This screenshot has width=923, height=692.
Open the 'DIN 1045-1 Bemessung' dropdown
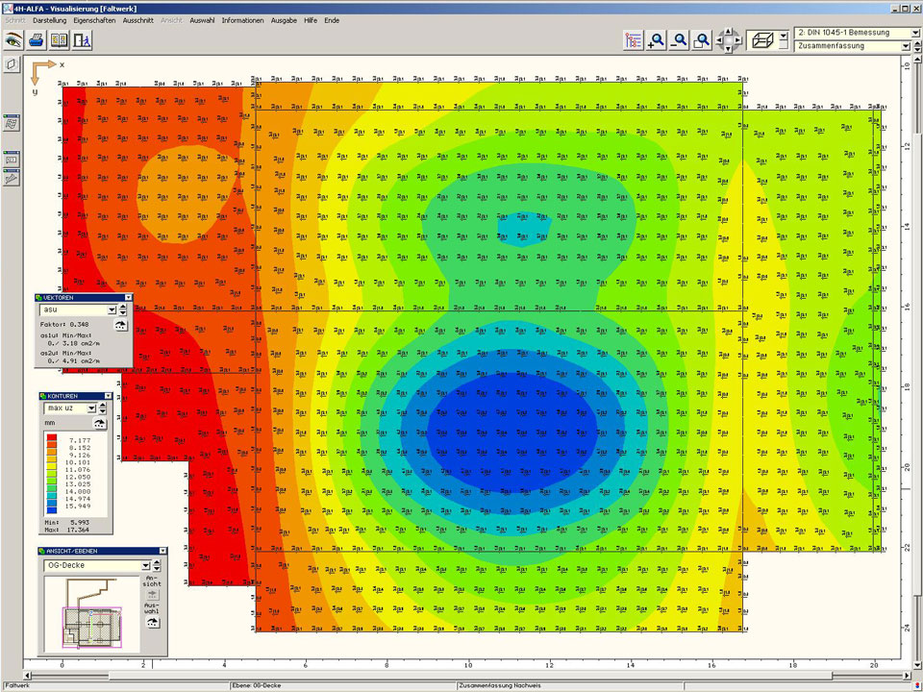coord(913,33)
